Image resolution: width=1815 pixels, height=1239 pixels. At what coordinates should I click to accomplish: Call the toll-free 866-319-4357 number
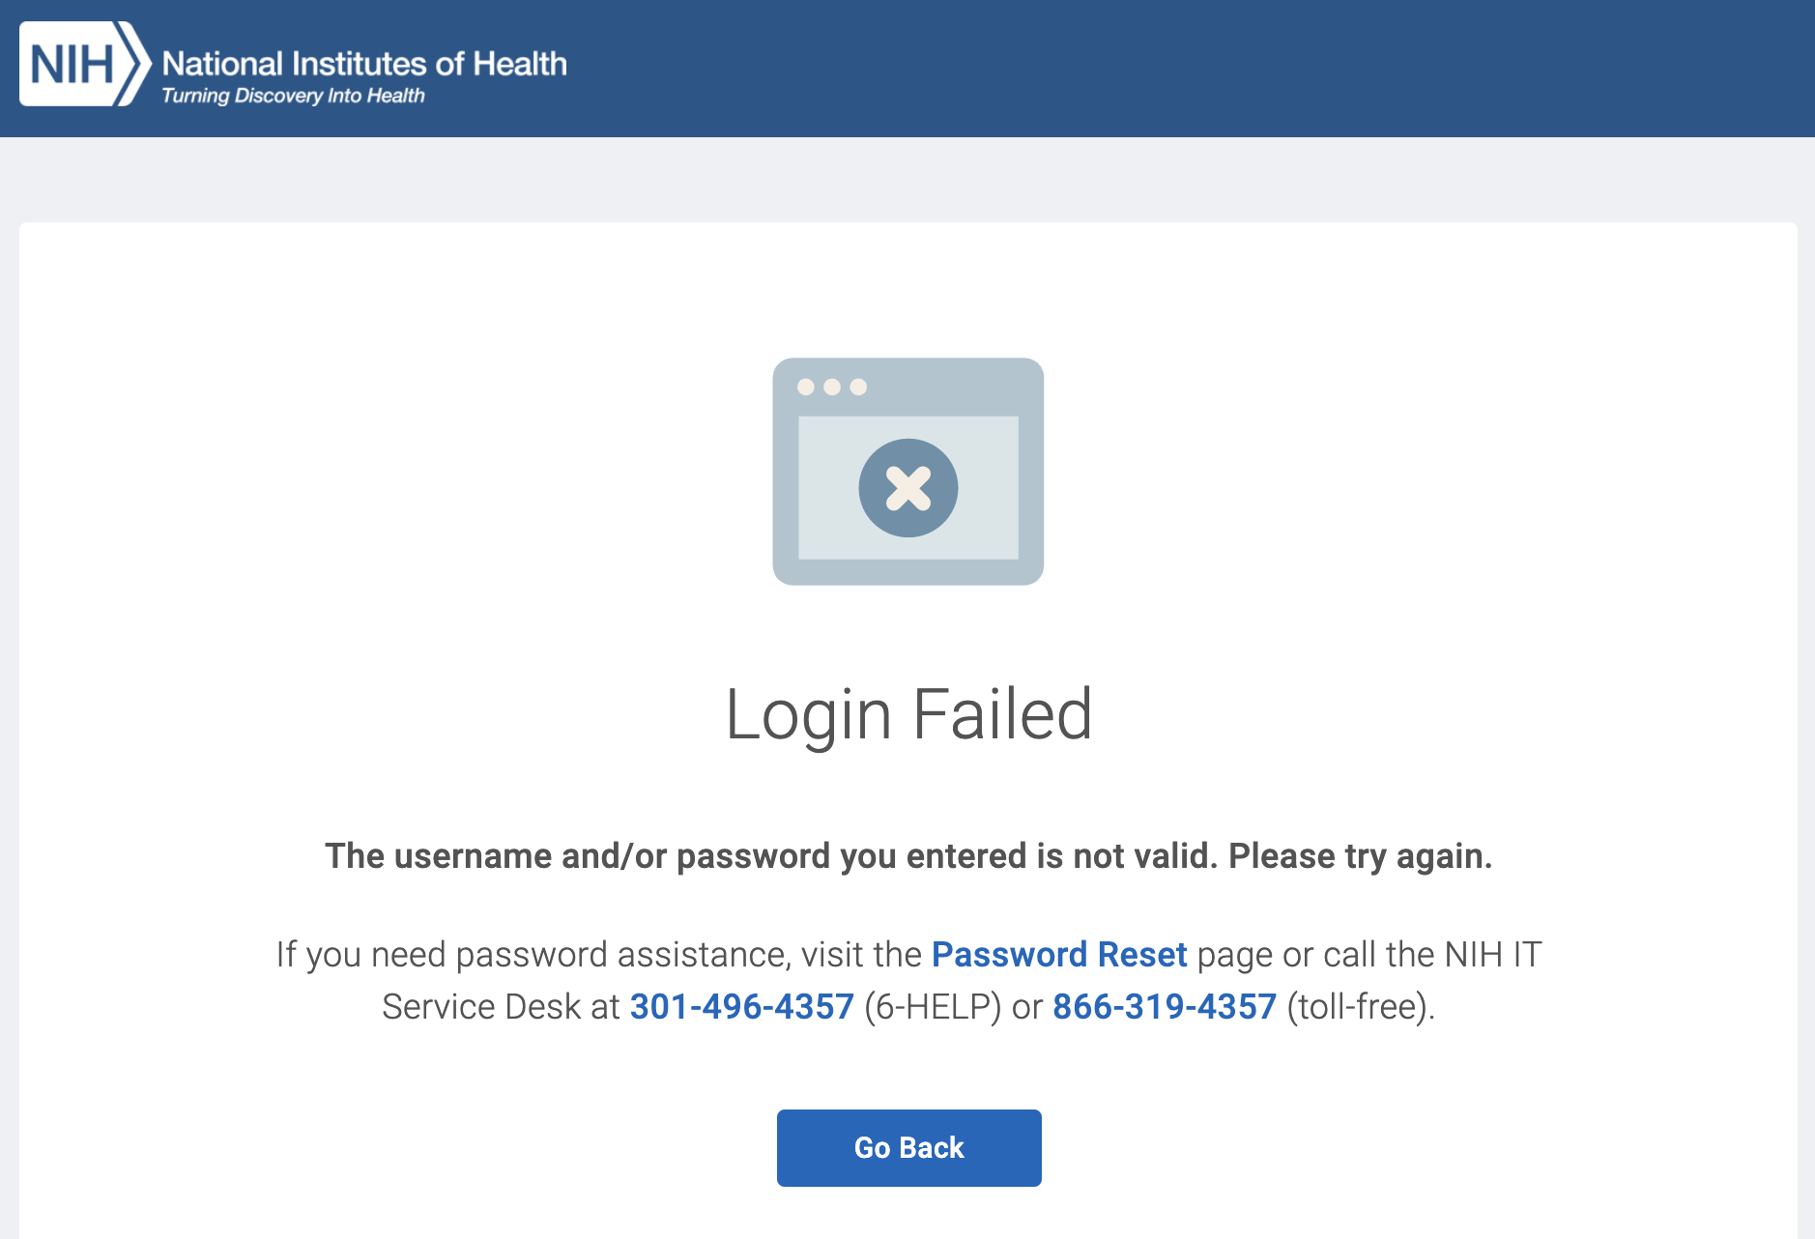point(1165,1007)
